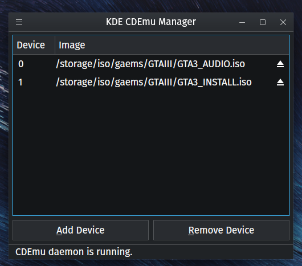The height and width of the screenshot is (266, 302).
Task: Maximize the CDEmu Manager window
Action: click(x=263, y=22)
